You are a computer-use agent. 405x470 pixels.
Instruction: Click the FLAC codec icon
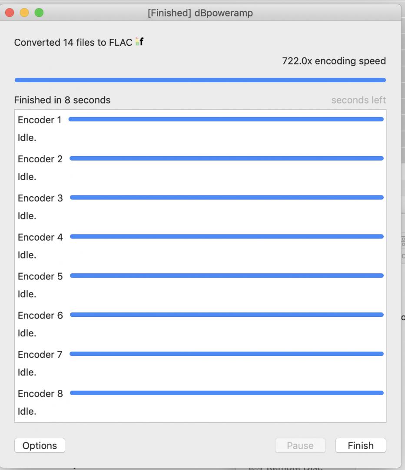coord(139,42)
